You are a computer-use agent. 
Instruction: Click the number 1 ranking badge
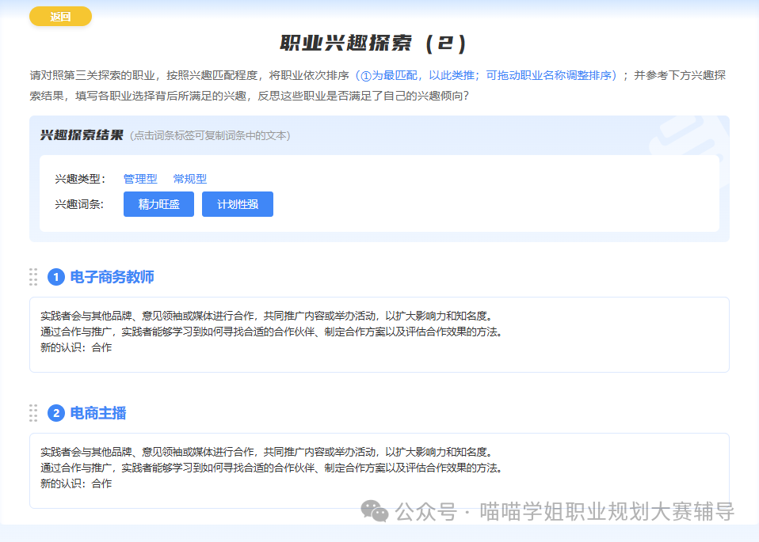click(55, 277)
